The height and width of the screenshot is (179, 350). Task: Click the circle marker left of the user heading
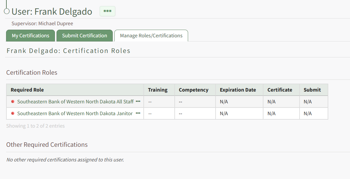tap(7, 11)
